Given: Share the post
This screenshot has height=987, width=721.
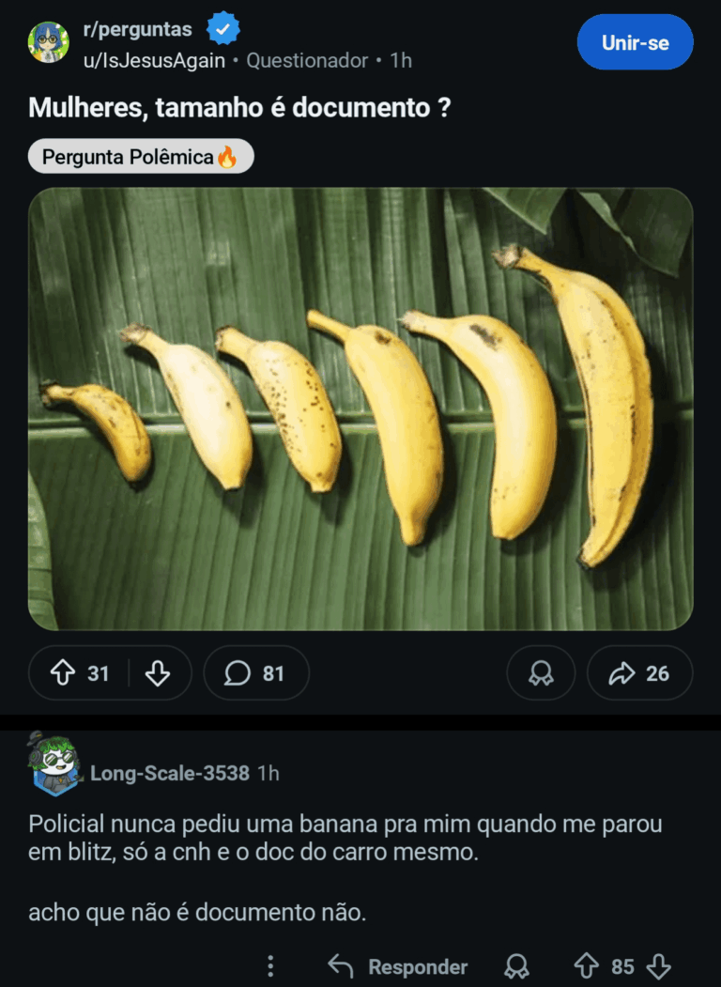Looking at the screenshot, I should tap(639, 673).
